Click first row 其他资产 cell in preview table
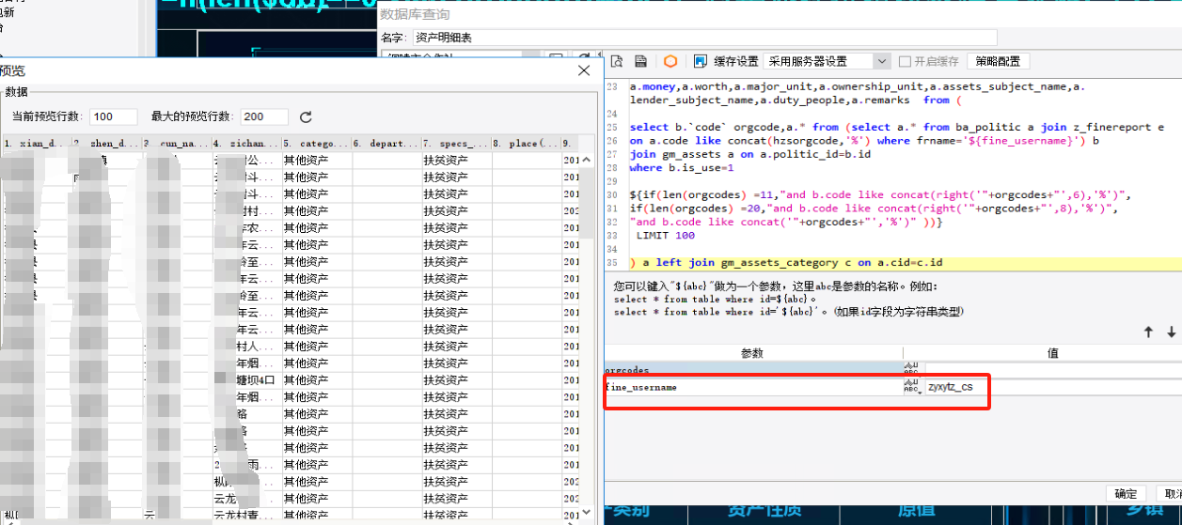The width and height of the screenshot is (1182, 525). pos(316,161)
